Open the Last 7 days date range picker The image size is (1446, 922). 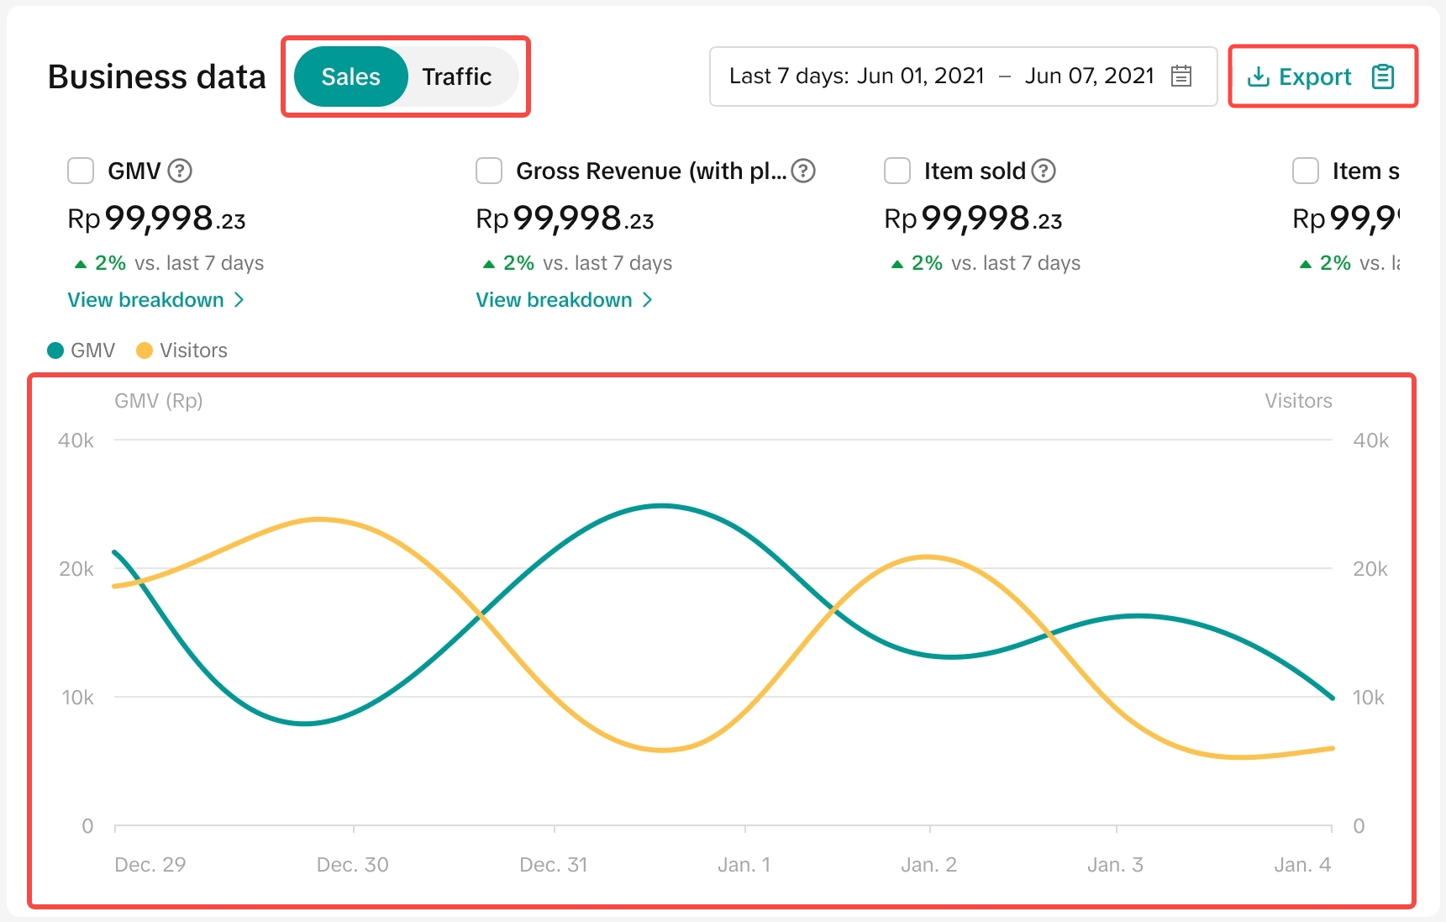[x=941, y=76]
